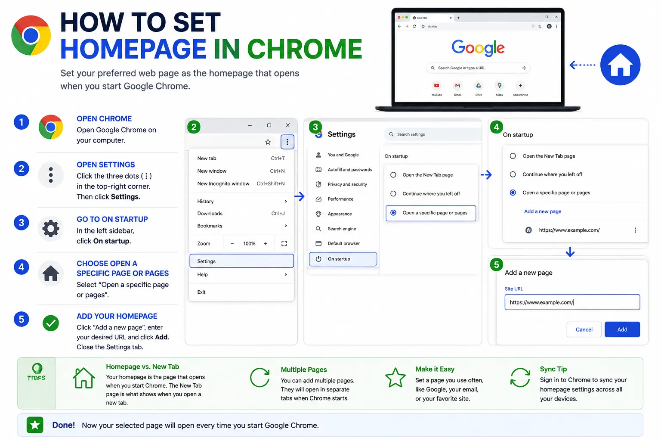Choose Continue where you left off in step 4 panel

[513, 174]
